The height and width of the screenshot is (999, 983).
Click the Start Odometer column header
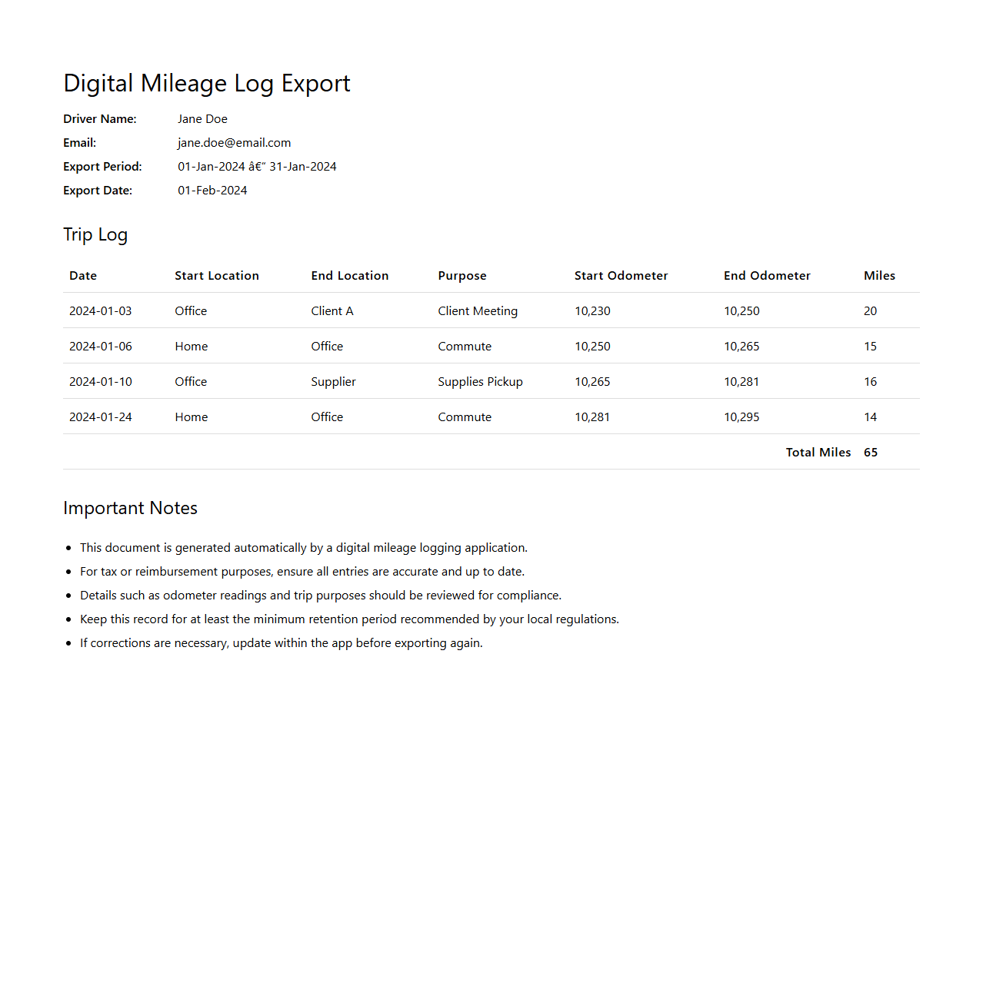621,276
